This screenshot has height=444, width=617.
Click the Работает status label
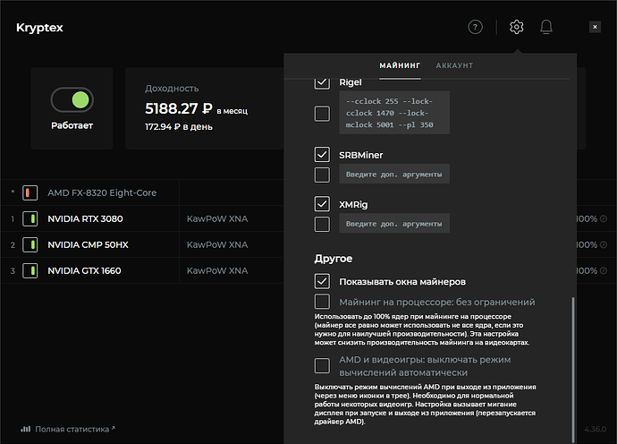click(72, 125)
